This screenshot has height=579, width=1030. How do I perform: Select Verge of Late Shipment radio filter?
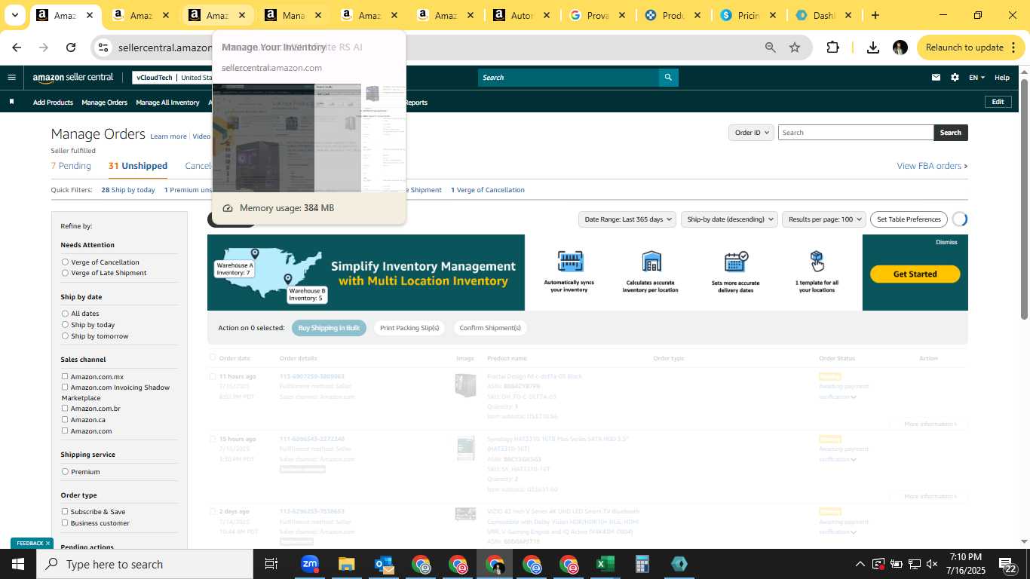(65, 273)
